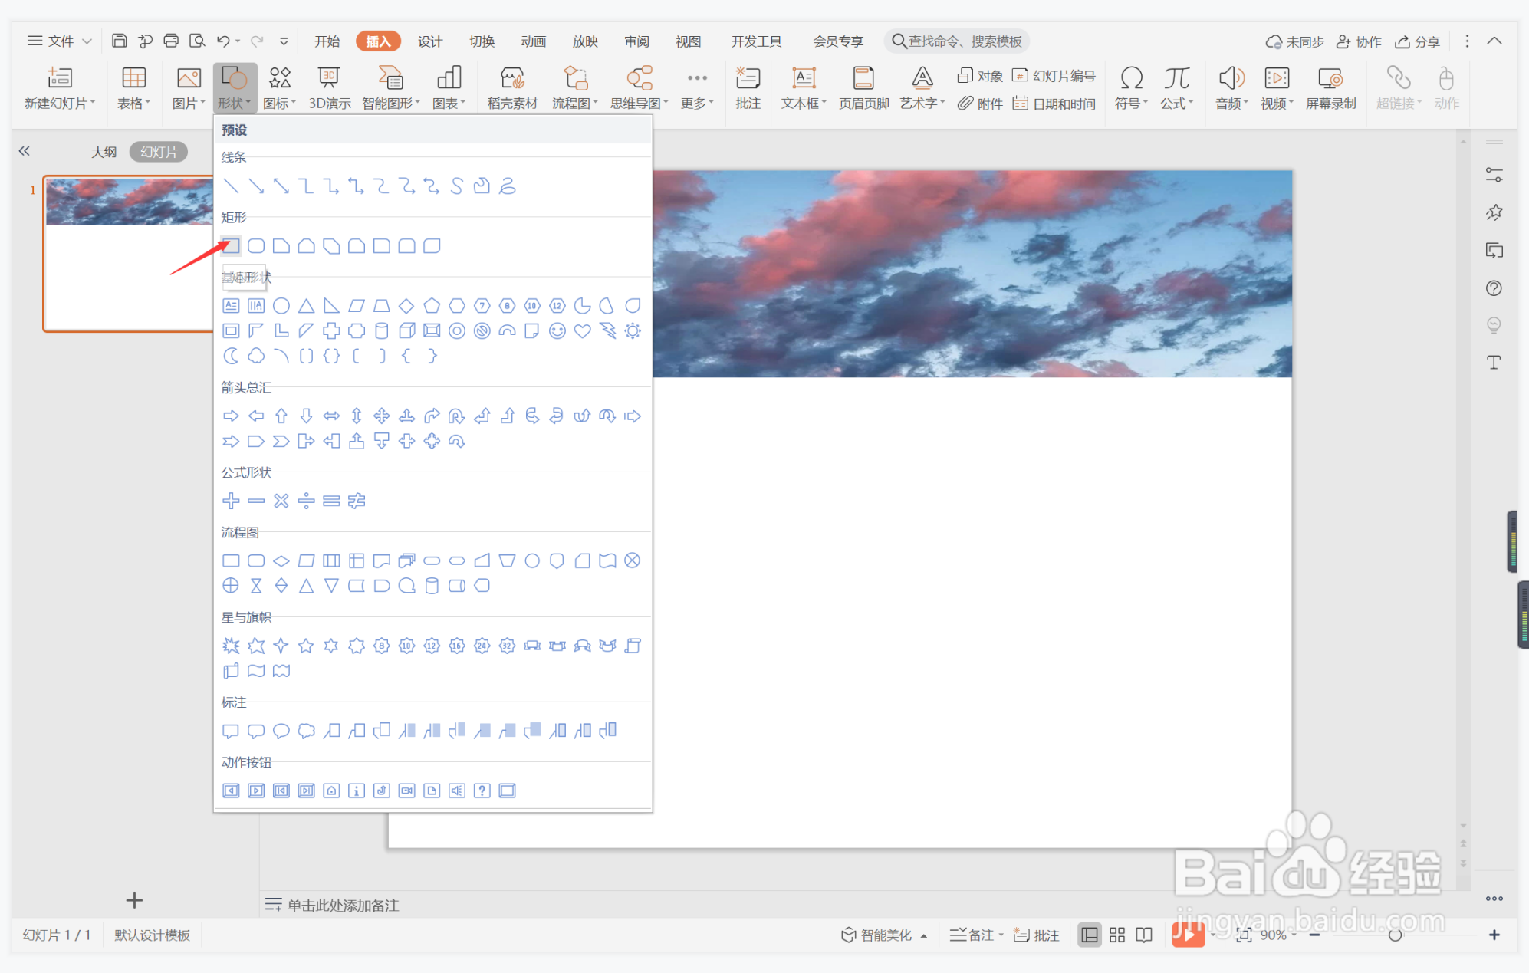Click the help question-mark action button shape
The height and width of the screenshot is (973, 1529).
point(482,791)
